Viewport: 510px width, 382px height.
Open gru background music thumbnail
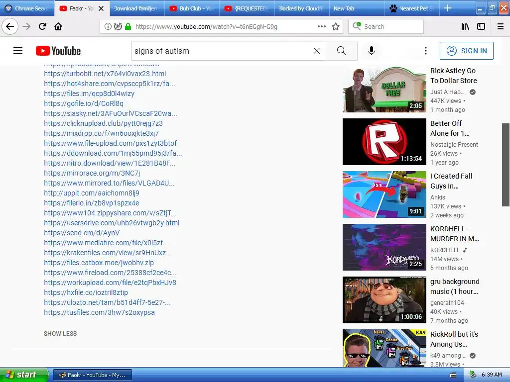[x=384, y=300]
